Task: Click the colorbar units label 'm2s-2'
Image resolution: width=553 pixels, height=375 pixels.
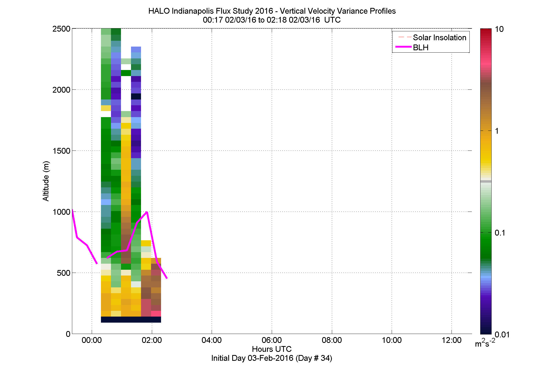Action: click(485, 343)
